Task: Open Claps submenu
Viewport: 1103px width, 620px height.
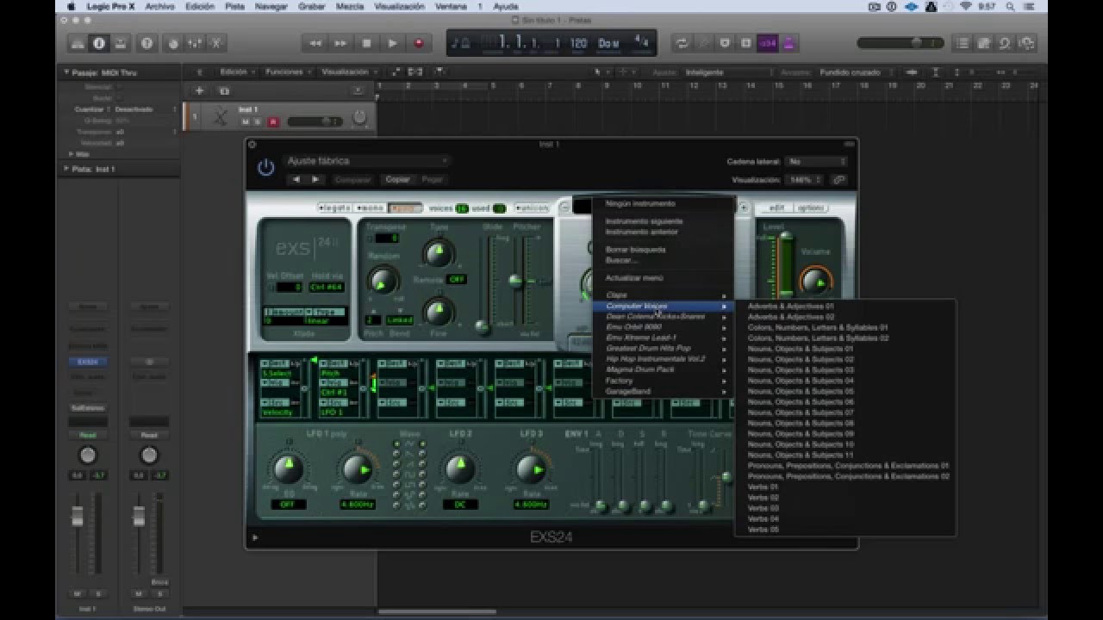Action: coord(664,295)
